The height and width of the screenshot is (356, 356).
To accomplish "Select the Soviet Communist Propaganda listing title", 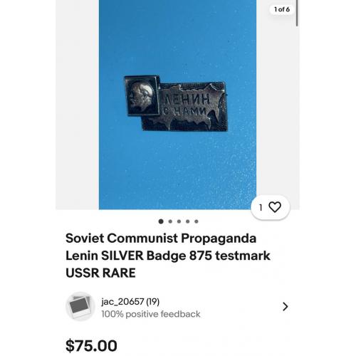I will click(x=168, y=256).
